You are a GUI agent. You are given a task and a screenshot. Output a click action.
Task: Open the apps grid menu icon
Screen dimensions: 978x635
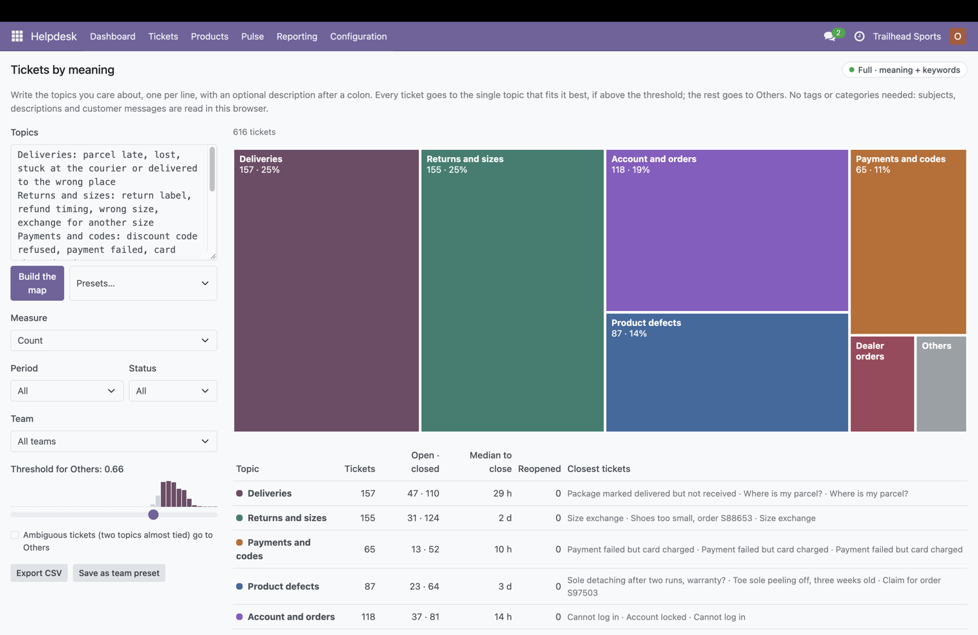17,36
